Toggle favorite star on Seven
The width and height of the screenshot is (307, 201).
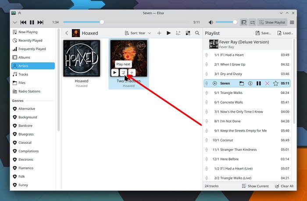pos(276,83)
